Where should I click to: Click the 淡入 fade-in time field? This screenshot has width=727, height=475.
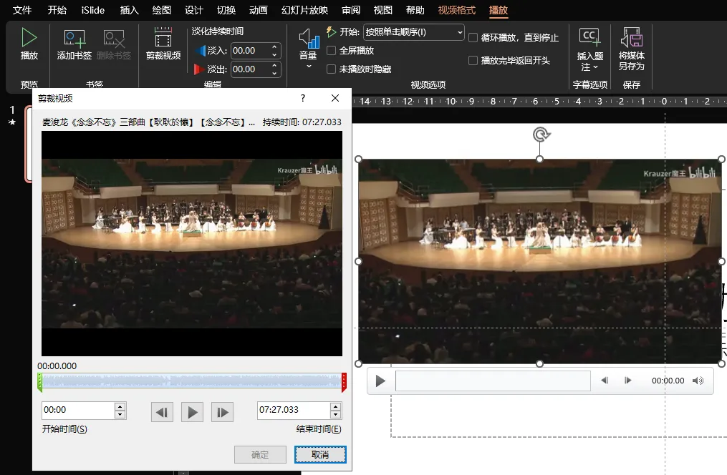click(x=250, y=51)
